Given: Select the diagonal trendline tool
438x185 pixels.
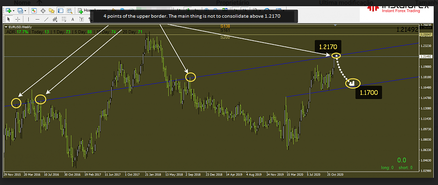Looking at the screenshot, I should (46, 19).
